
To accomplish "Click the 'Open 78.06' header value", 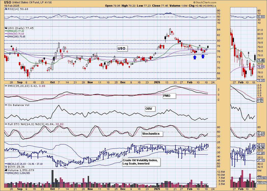I will (x=113, y=5).
